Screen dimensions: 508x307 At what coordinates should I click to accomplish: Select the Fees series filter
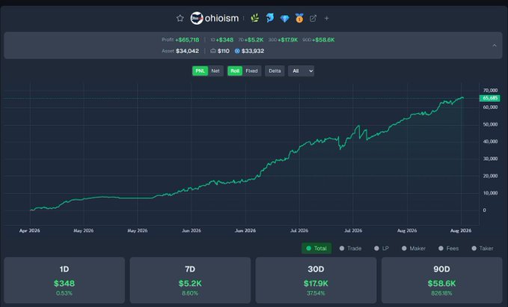[x=448, y=249]
